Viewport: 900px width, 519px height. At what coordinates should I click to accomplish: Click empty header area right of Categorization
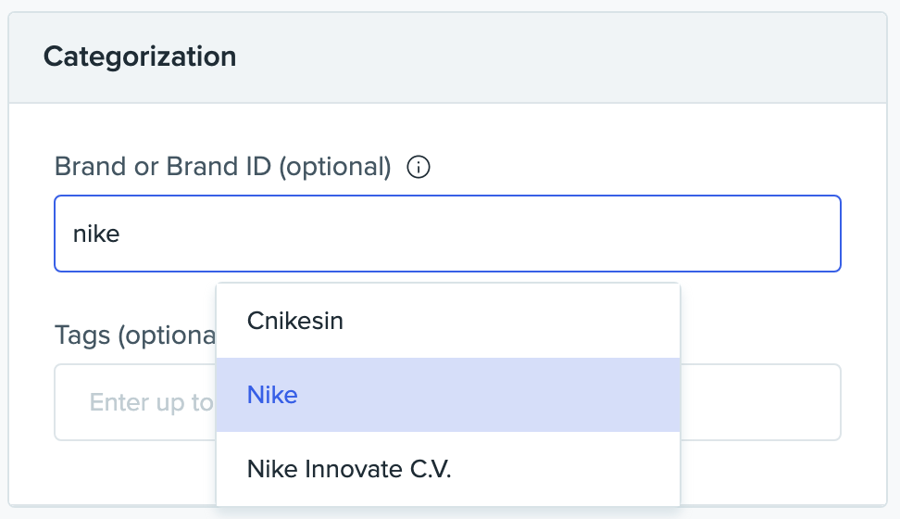point(602,57)
